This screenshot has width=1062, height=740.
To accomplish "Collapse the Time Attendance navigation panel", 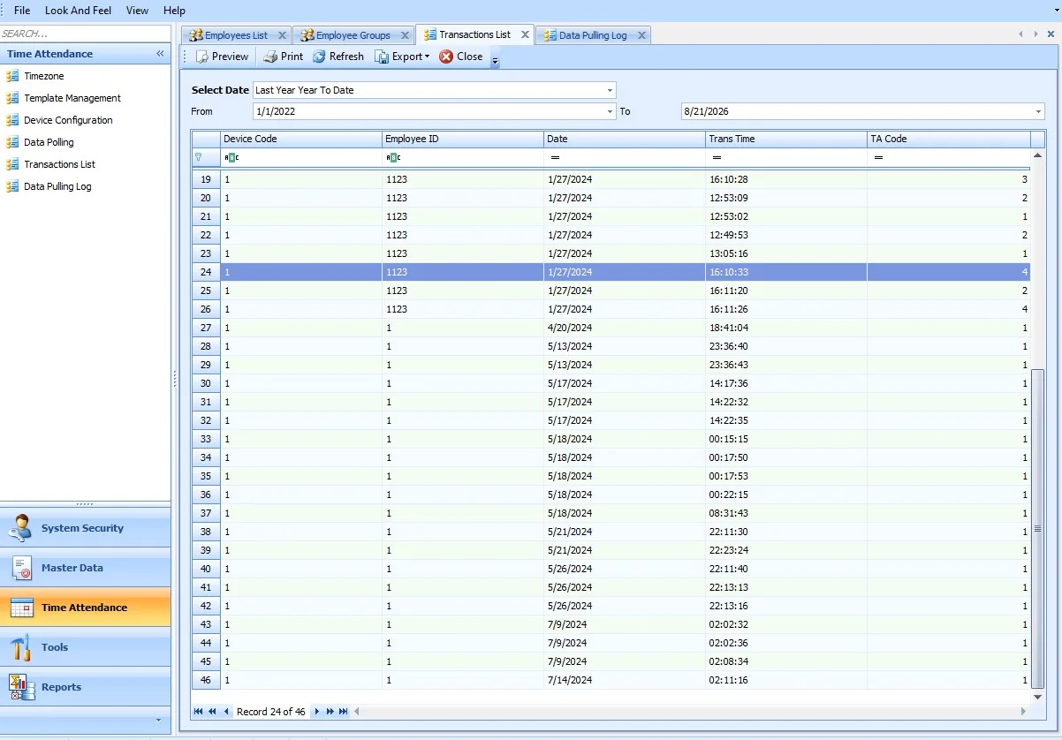I will point(160,54).
